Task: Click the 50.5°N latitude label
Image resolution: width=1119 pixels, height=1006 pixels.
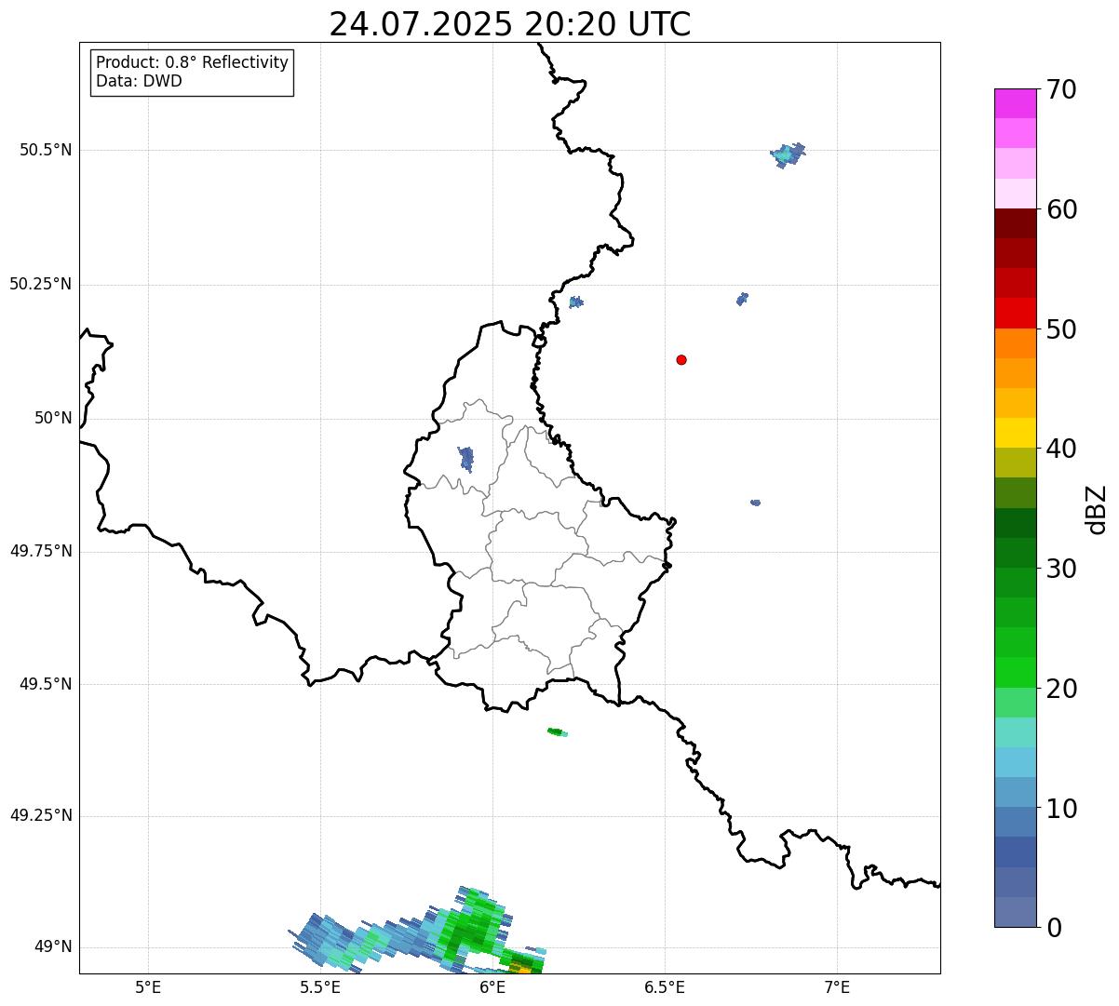Action: (x=46, y=150)
